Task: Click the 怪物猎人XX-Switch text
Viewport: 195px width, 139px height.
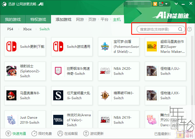Action: click(170, 95)
